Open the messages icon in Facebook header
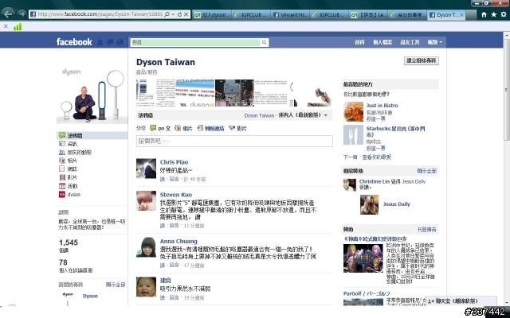The height and width of the screenshot is (318, 510). coord(110,42)
